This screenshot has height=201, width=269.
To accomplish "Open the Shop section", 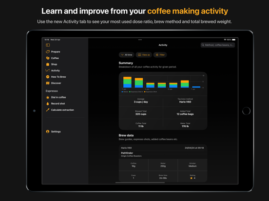I will pyautogui.click(x=54, y=64).
